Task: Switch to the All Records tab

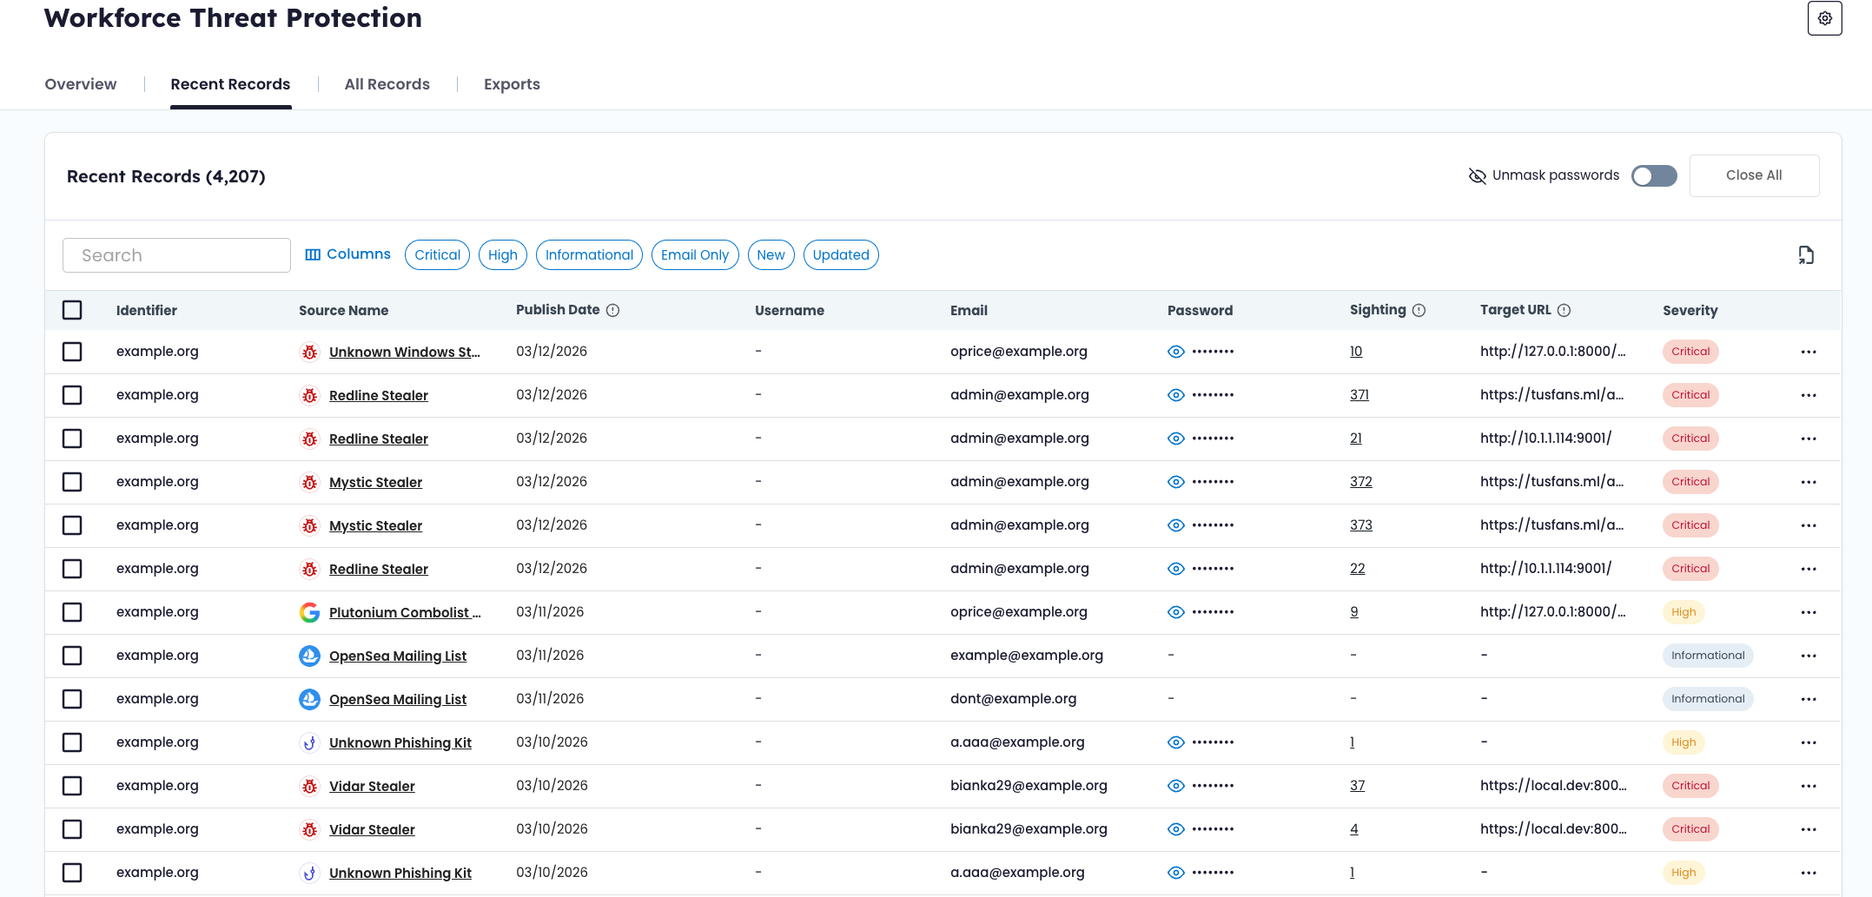Action: 387,84
